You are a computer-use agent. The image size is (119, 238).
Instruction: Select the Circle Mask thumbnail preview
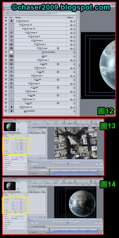point(11,52)
